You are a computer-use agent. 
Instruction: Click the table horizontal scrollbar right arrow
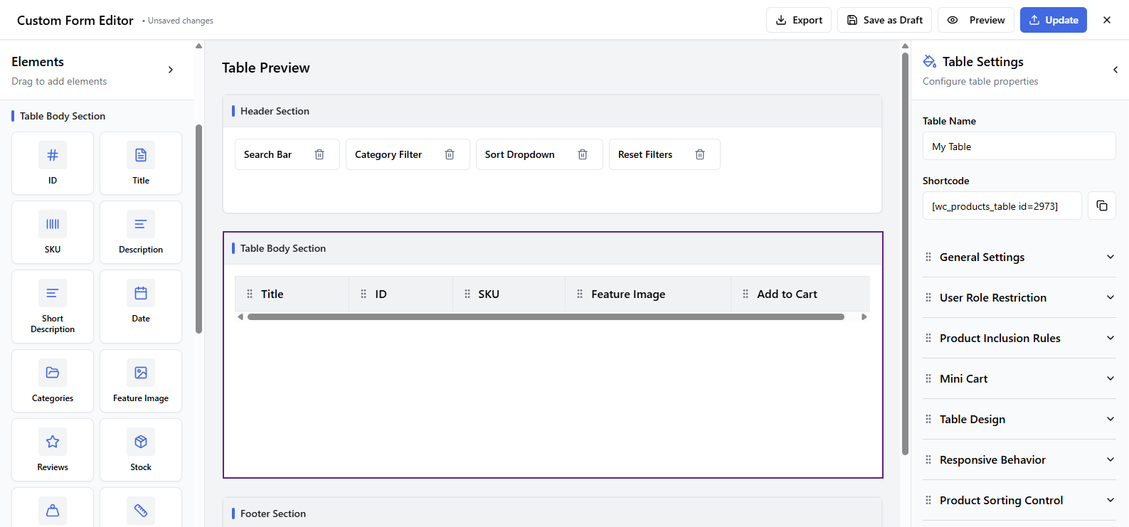click(864, 317)
